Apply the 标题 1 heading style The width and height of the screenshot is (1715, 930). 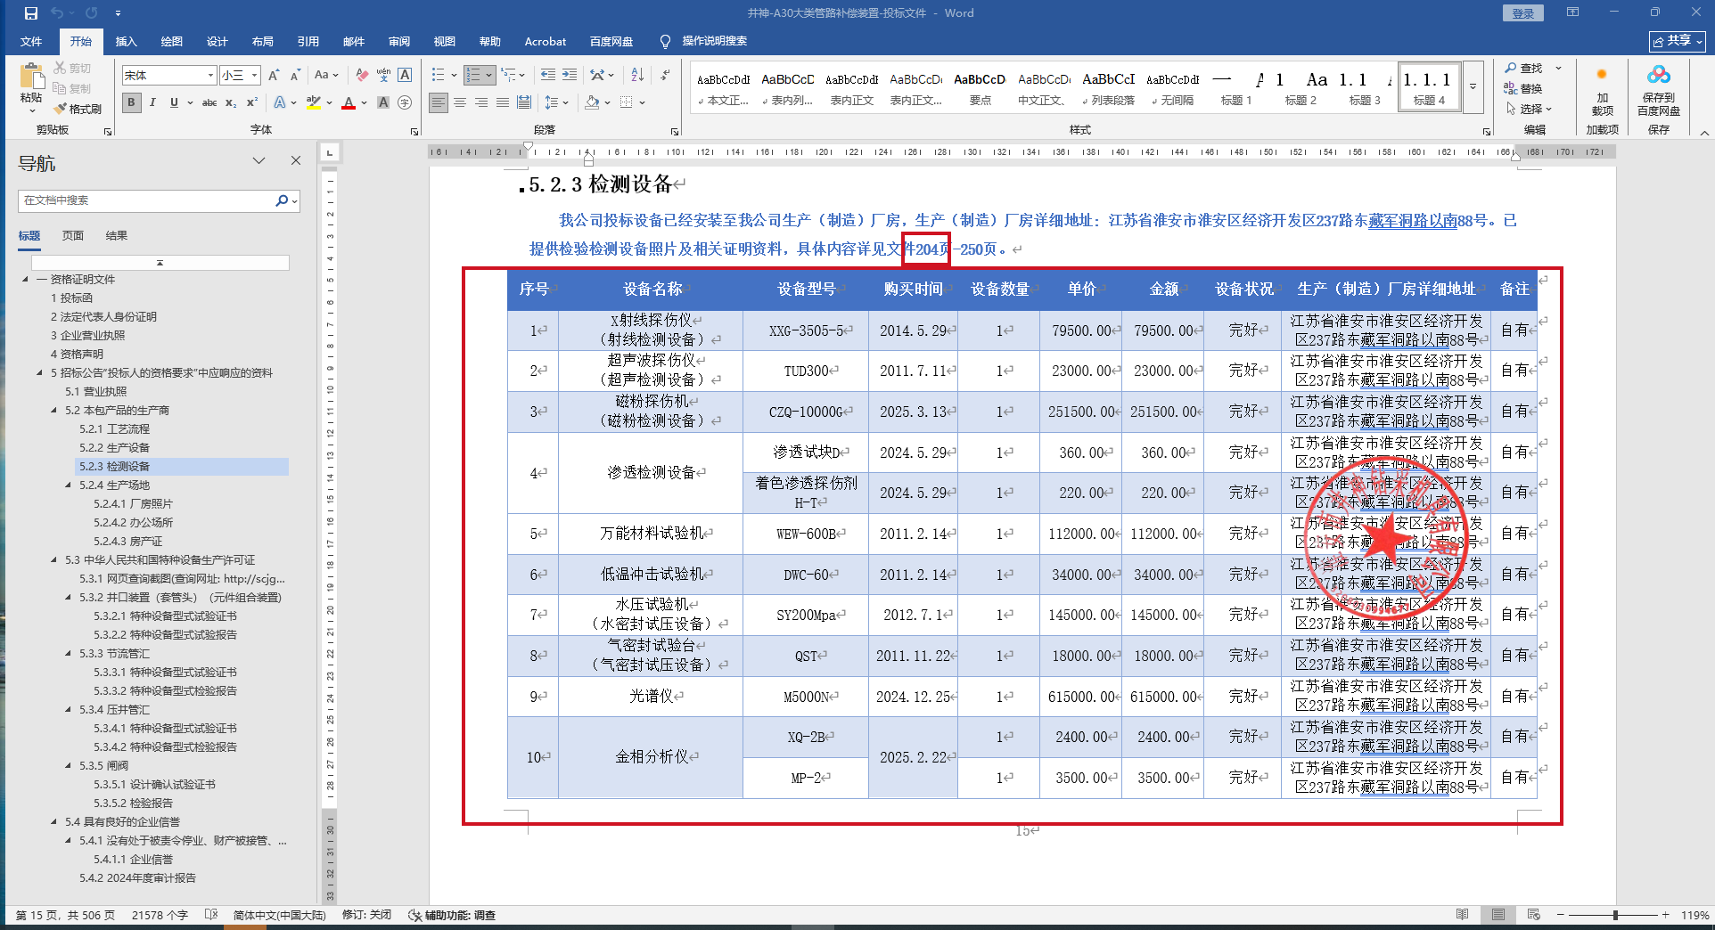(1236, 88)
